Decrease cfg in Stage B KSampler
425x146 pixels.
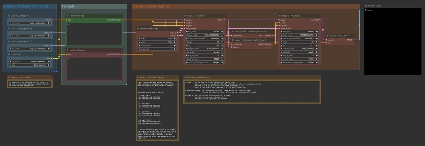[x=281, y=45]
